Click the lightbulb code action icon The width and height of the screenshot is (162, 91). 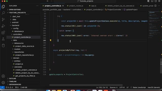51,40
